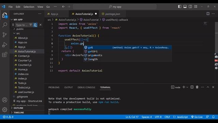Screen dimensions: 218x123
Task: Click Ln 6, Col 17 status item
Action: click(132, 117)
